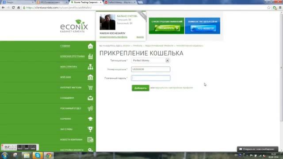Focus the wallet number field

pyautogui.click(x=150, y=69)
